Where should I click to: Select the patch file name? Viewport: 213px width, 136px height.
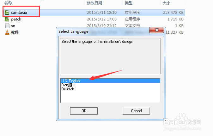coord(16,19)
